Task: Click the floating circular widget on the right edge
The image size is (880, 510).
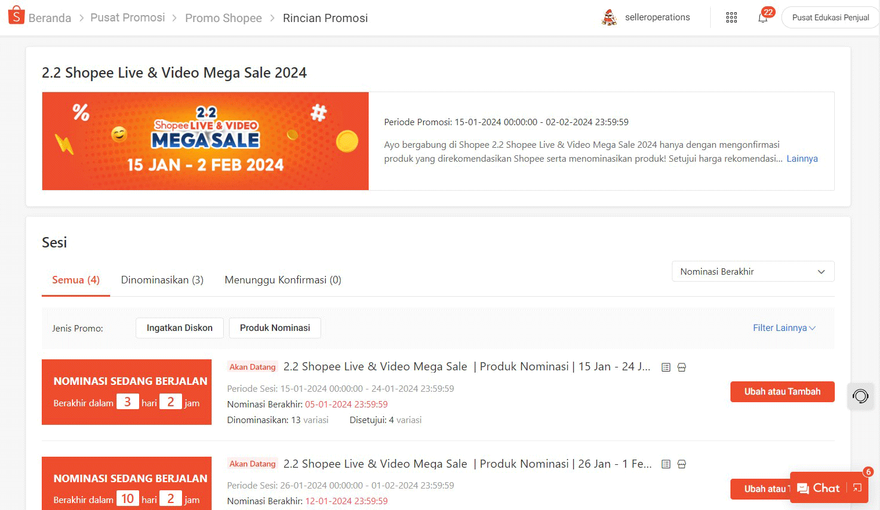Action: coord(860,396)
